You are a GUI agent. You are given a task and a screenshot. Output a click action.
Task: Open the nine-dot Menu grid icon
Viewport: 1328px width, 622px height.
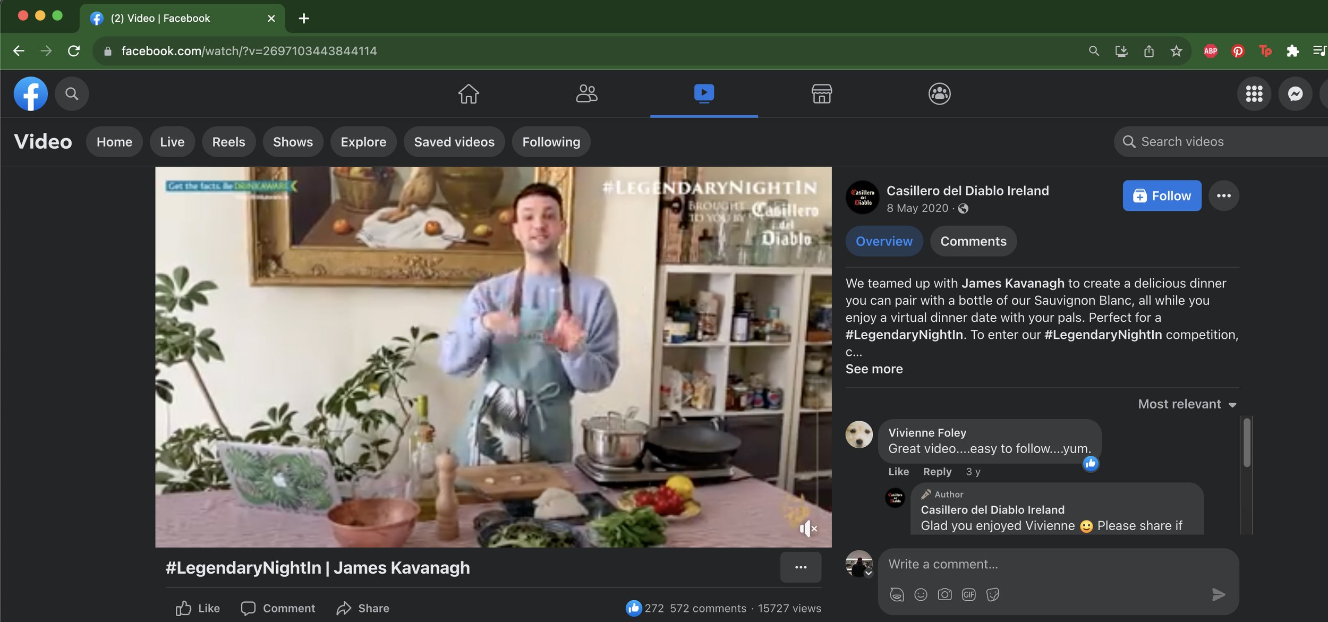[x=1254, y=94]
